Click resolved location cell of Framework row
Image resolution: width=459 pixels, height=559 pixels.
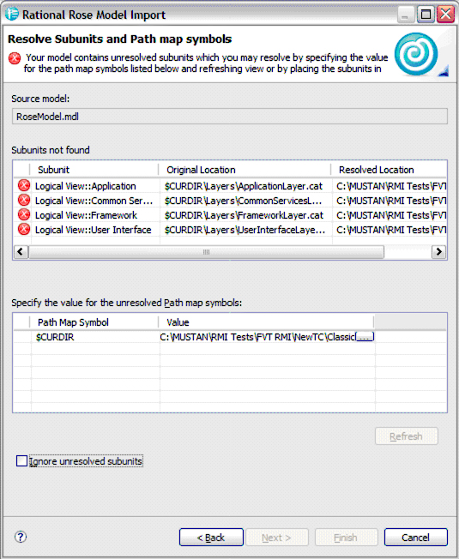tap(390, 215)
